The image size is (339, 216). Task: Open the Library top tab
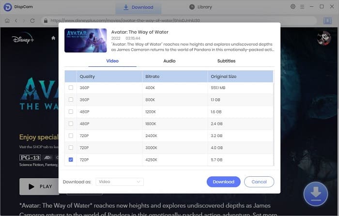tap(200, 7)
